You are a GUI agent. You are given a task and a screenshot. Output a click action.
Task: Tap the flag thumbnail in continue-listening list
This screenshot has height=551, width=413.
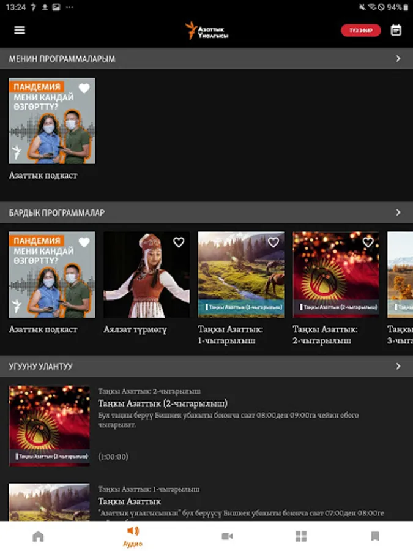pos(49,426)
